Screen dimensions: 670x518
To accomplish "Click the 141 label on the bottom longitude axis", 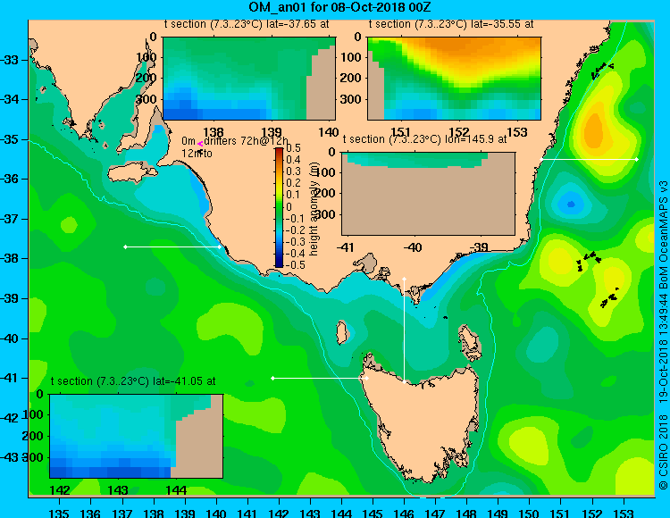I will [247, 513].
